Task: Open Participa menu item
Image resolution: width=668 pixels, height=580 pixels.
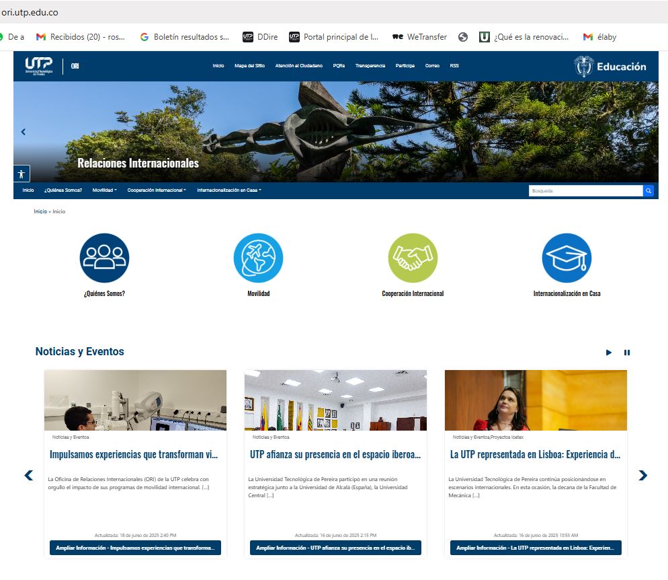Action: (x=405, y=66)
